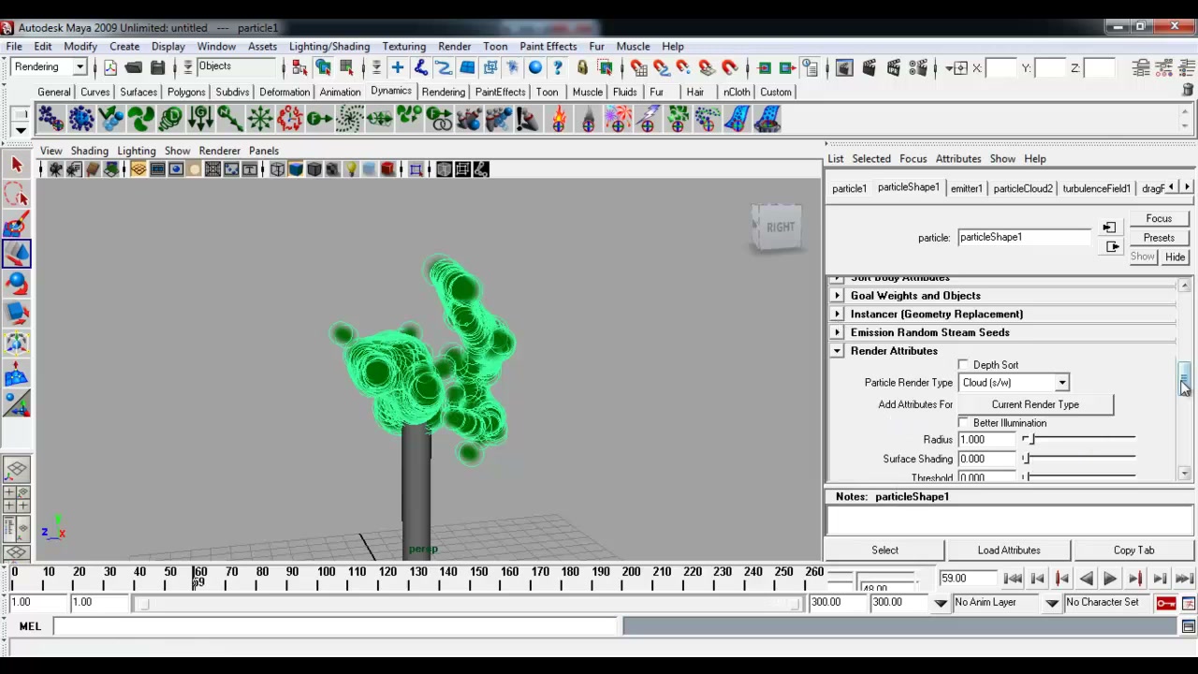
Task: Open the Particle Render Type dropdown
Action: (1014, 383)
